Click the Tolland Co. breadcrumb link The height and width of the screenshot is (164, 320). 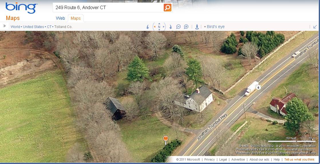pos(63,27)
